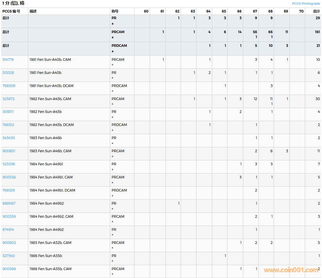Select the 1983 Fen Sun-A46b description cell
322x278 pixels.
point(46,138)
